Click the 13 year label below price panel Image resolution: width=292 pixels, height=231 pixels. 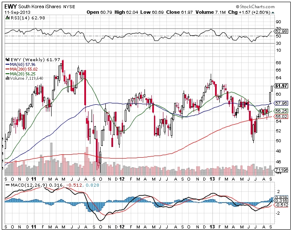click(x=212, y=179)
